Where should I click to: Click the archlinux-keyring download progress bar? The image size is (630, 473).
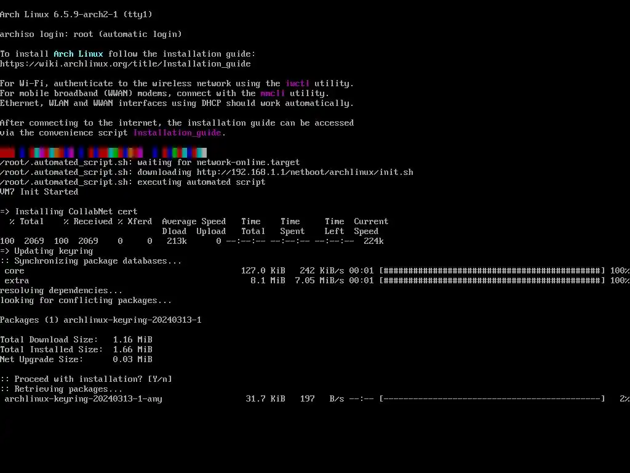[492, 398]
